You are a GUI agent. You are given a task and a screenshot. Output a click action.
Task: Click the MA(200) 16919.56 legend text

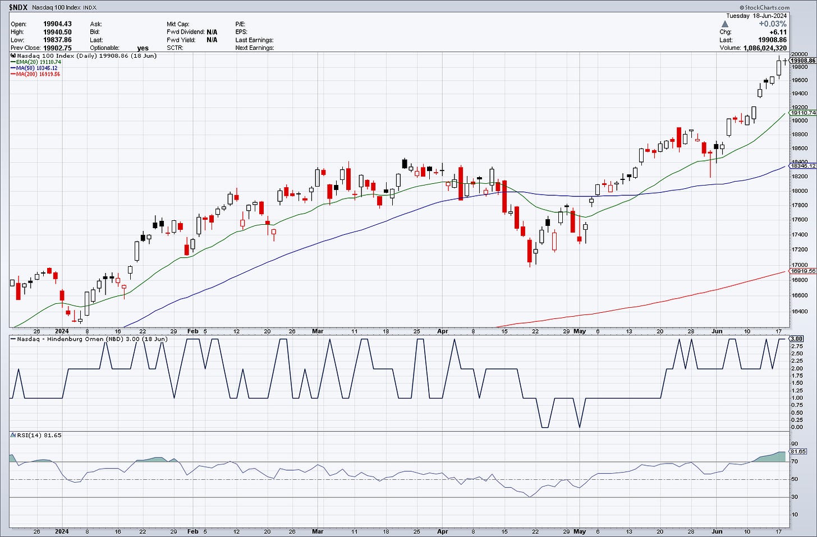click(38, 75)
